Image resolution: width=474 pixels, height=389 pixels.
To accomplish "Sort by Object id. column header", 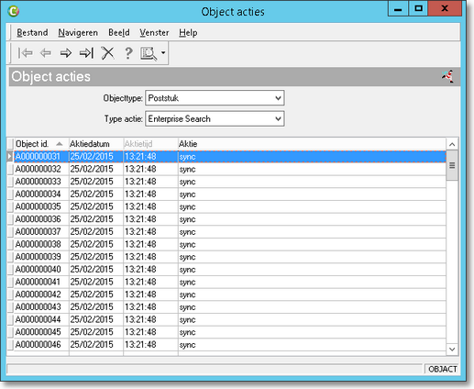I will pyautogui.click(x=41, y=144).
